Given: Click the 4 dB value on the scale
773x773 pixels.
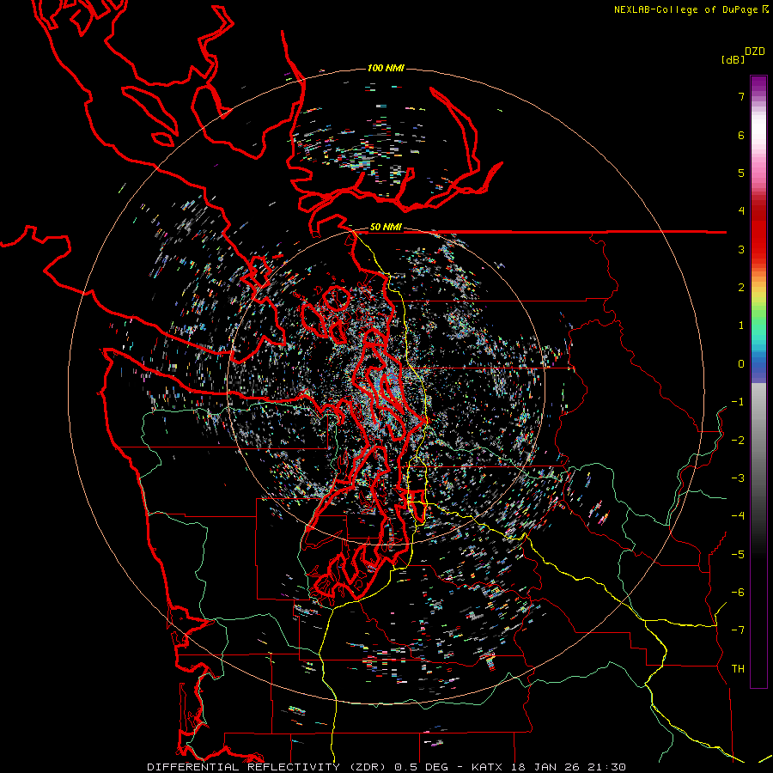Looking at the screenshot, I should 741,211.
